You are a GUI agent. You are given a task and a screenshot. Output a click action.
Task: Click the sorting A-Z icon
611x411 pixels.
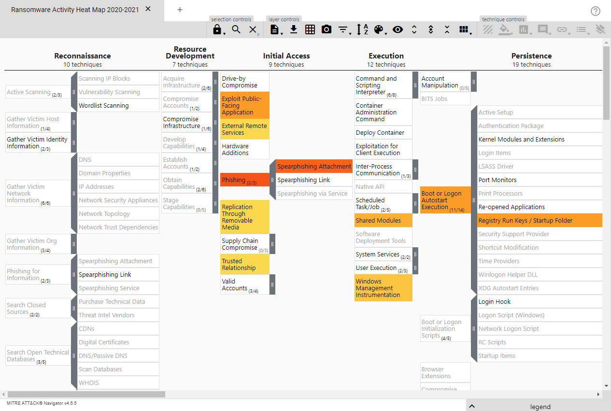(362, 29)
